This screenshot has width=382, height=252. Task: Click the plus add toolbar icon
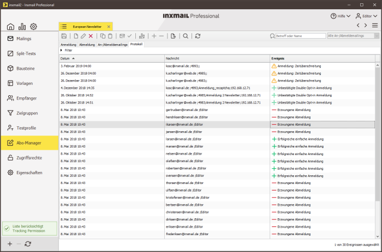[154, 36]
